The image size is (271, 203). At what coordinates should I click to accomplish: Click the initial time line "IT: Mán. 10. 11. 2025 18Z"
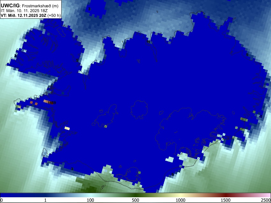tap(24, 11)
